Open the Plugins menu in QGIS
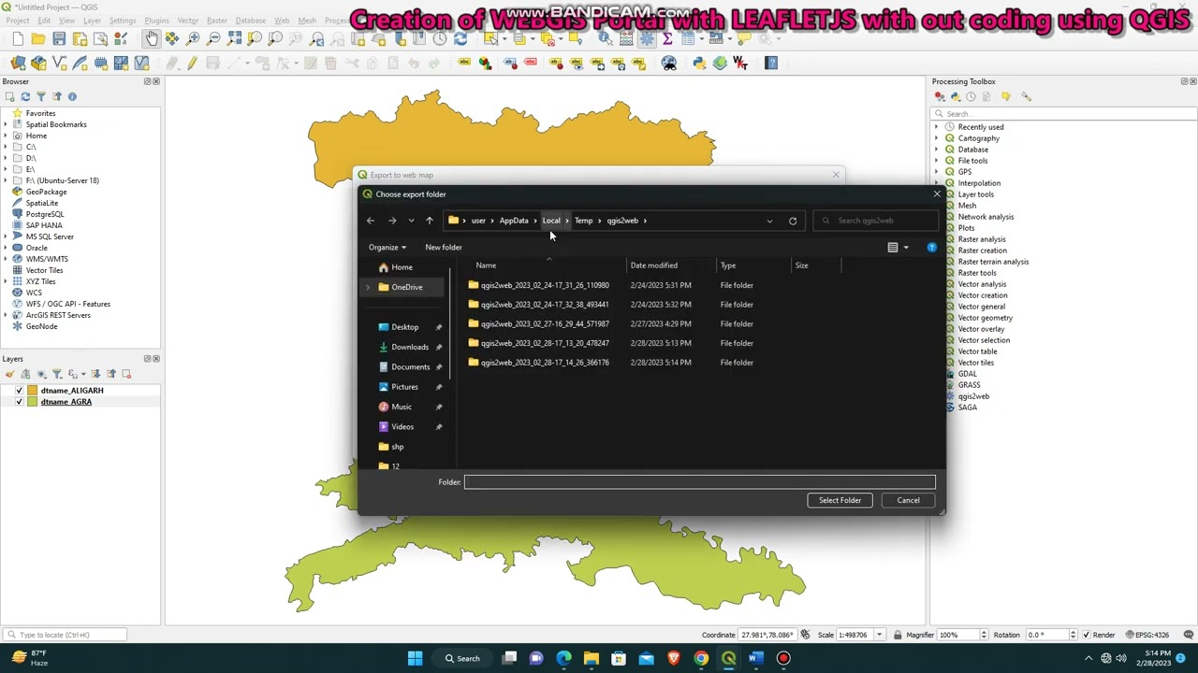 click(156, 21)
